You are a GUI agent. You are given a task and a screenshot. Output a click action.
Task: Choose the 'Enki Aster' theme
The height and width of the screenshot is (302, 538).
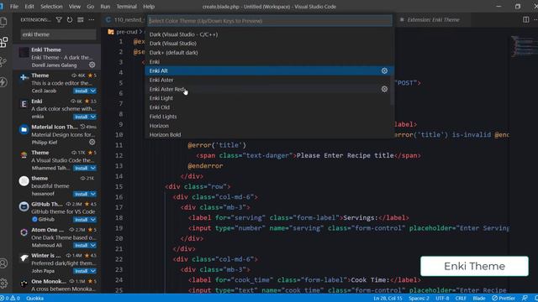pos(270,80)
